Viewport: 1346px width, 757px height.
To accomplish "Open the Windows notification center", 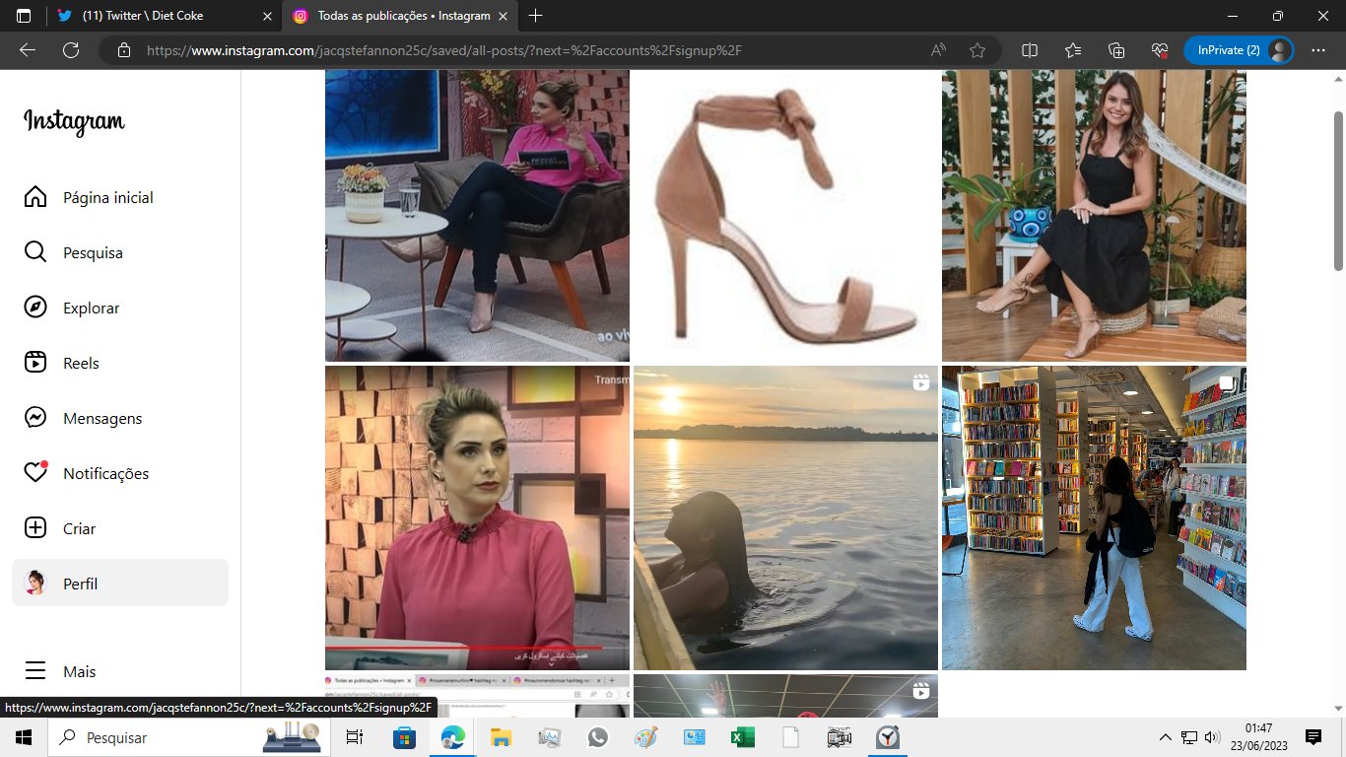I will 1313,737.
